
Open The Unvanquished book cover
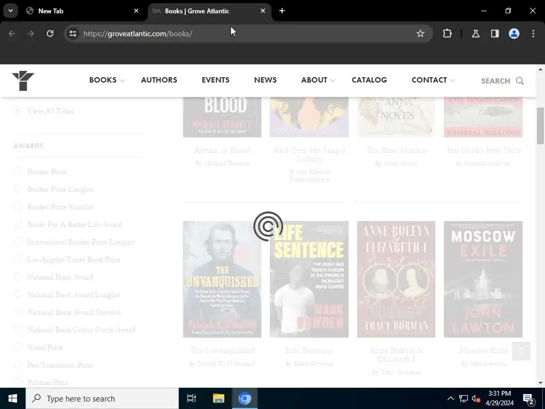pos(222,279)
